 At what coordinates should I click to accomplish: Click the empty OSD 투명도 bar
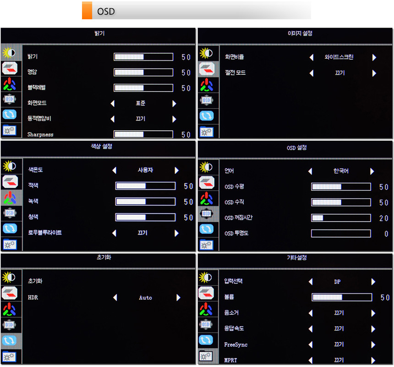(x=340, y=234)
